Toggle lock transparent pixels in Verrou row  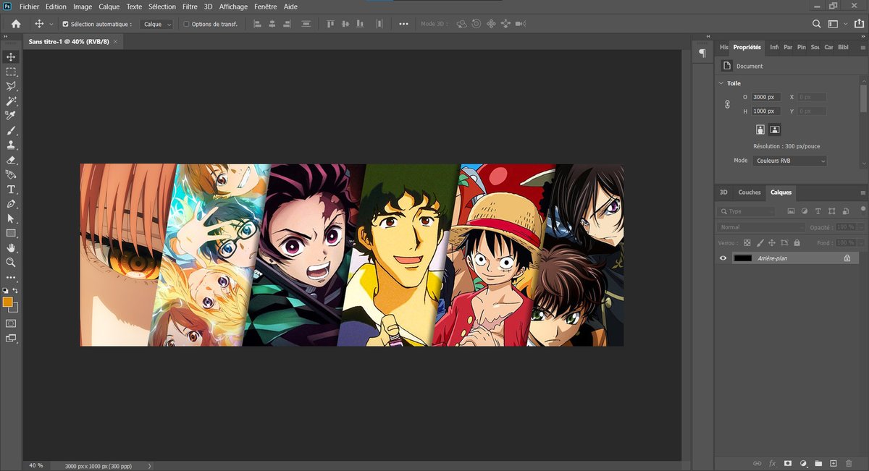tap(748, 243)
